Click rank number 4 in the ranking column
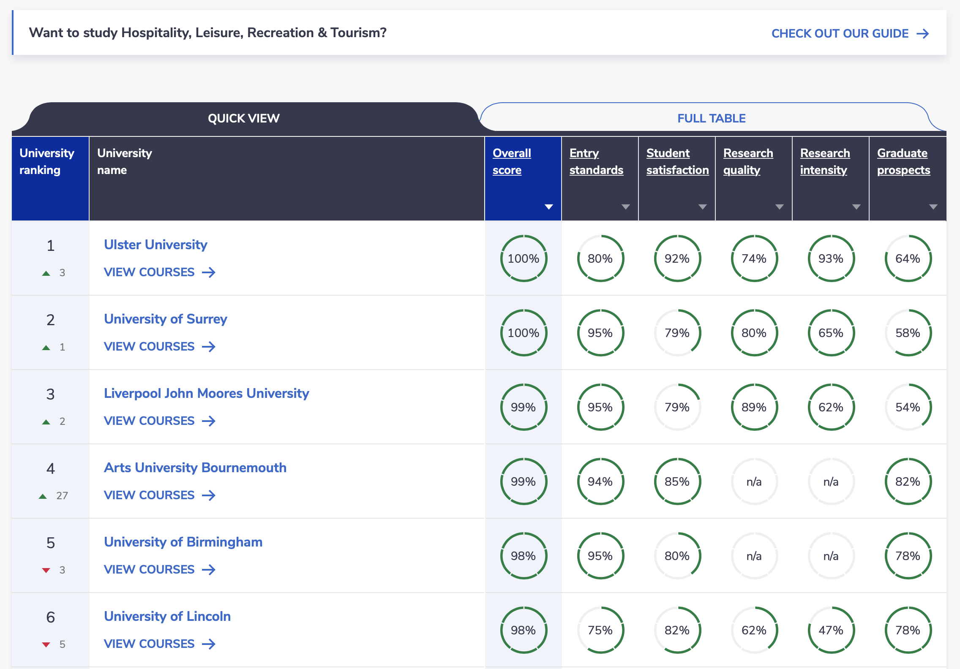Image resolution: width=960 pixels, height=669 pixels. coord(50,468)
